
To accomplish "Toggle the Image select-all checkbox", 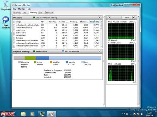I will (14, 22).
